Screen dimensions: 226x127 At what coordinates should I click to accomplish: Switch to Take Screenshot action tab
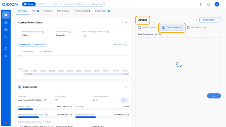point(172,27)
